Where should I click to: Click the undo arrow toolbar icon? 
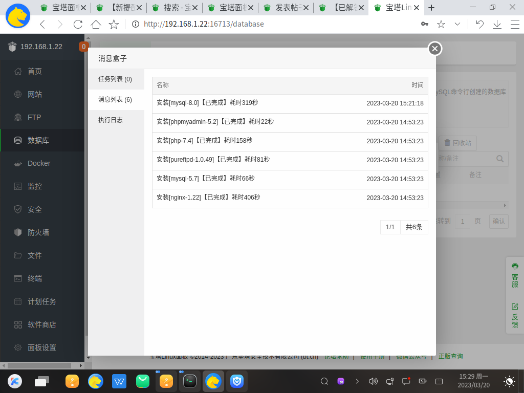(x=479, y=24)
